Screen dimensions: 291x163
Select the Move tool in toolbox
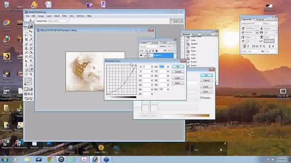coord(31,31)
